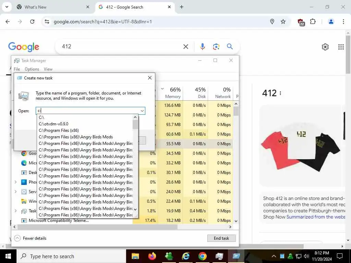Open site information icon in address bar
The height and width of the screenshot is (263, 351).
click(47, 22)
